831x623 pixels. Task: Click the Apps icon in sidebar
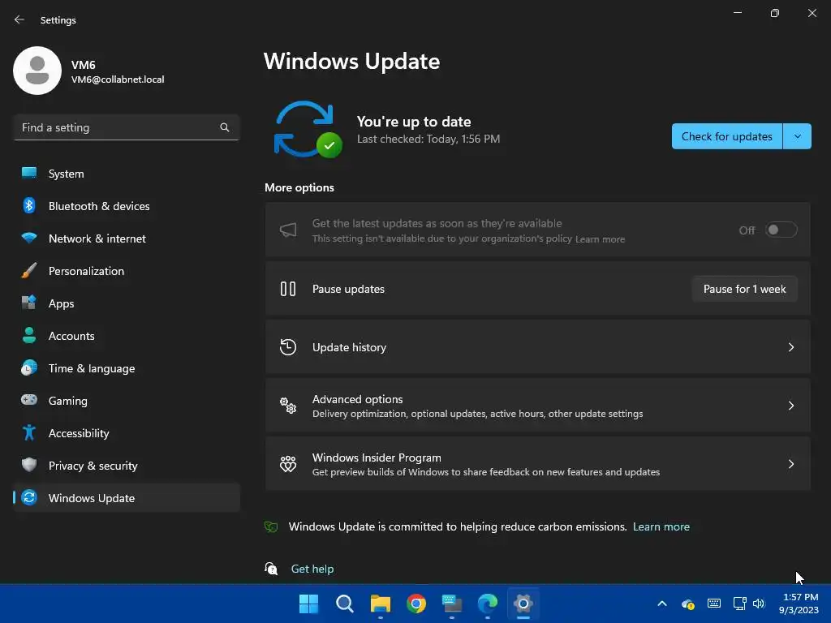click(29, 303)
